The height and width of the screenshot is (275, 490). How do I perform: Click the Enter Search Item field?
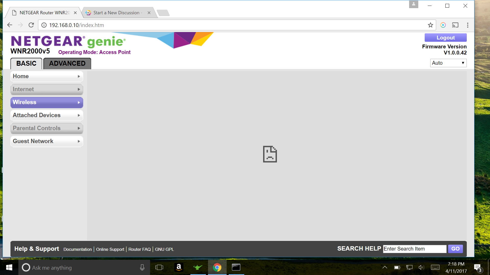coord(414,249)
